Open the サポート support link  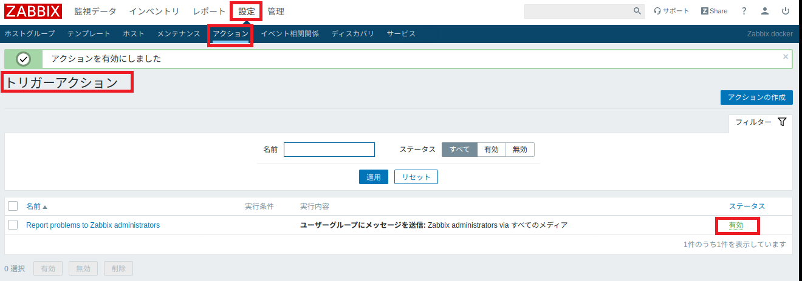[671, 11]
